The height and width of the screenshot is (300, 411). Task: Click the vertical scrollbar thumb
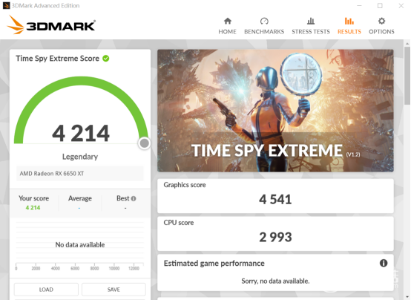click(x=407, y=76)
